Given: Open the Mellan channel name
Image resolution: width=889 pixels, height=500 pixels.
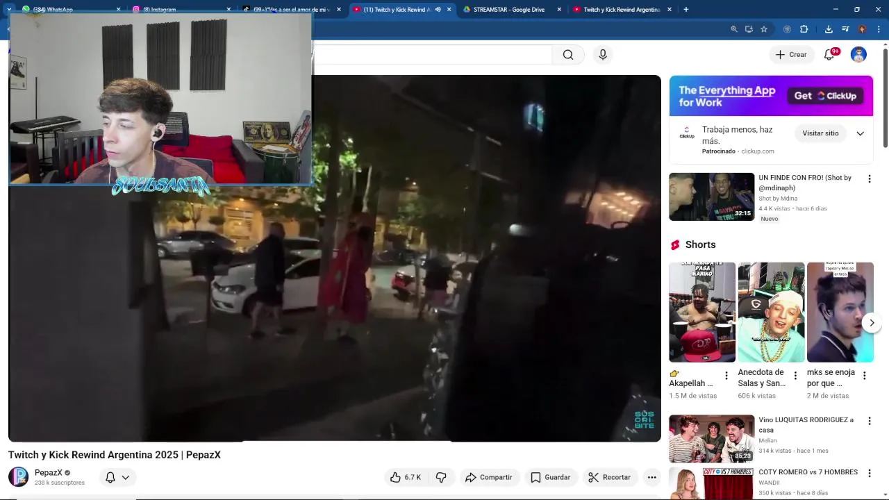Looking at the screenshot, I should [x=767, y=440].
